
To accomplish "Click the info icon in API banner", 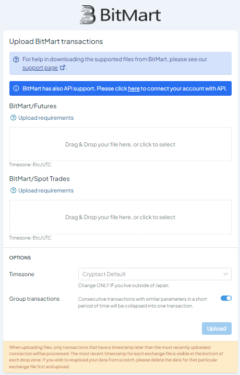I will tap(16, 88).
